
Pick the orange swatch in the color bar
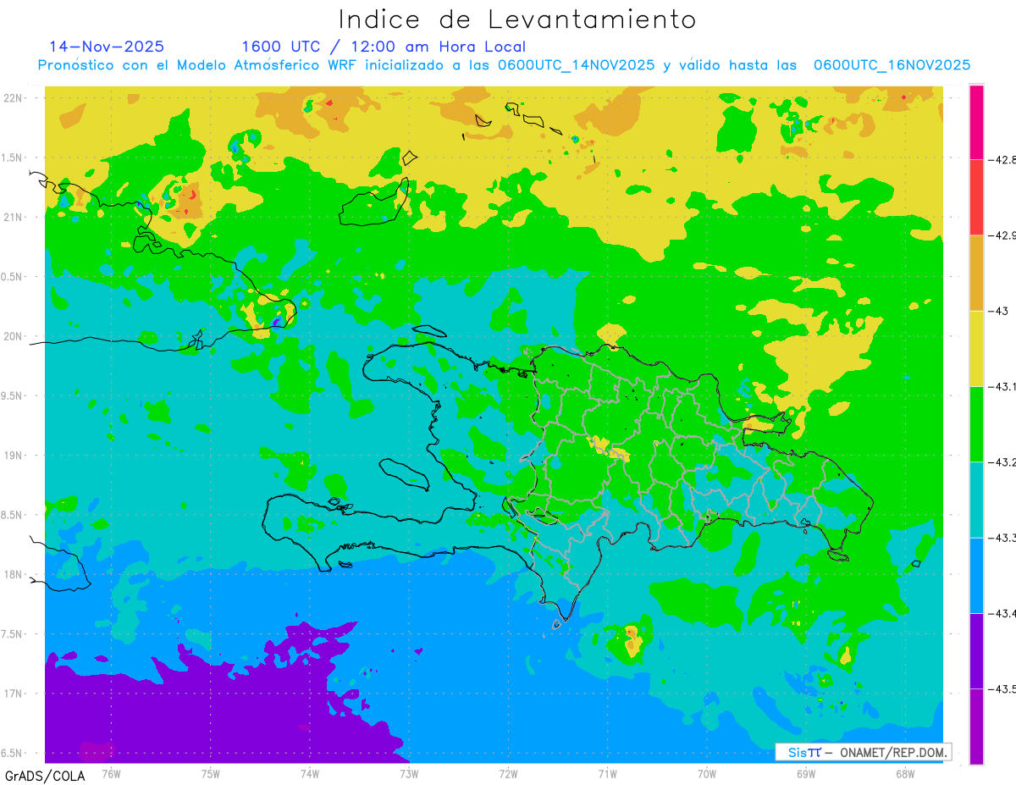pyautogui.click(x=976, y=273)
